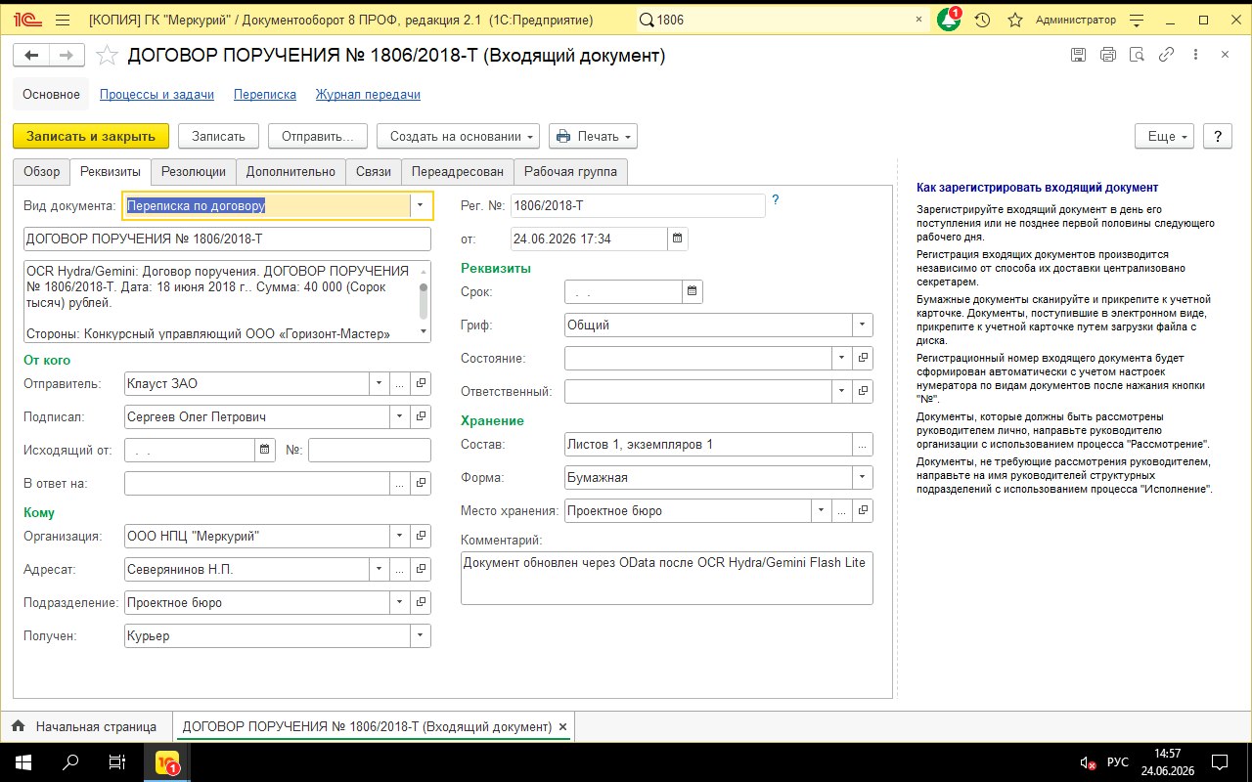Expand the Получен dropdown arrow
Viewport: 1252px width, 782px height.
point(421,635)
